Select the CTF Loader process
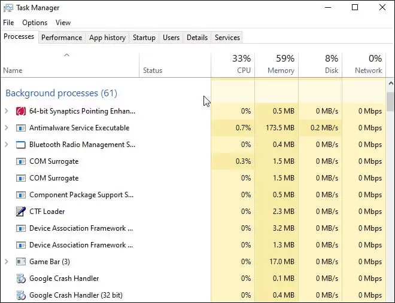 pyautogui.click(x=193, y=212)
